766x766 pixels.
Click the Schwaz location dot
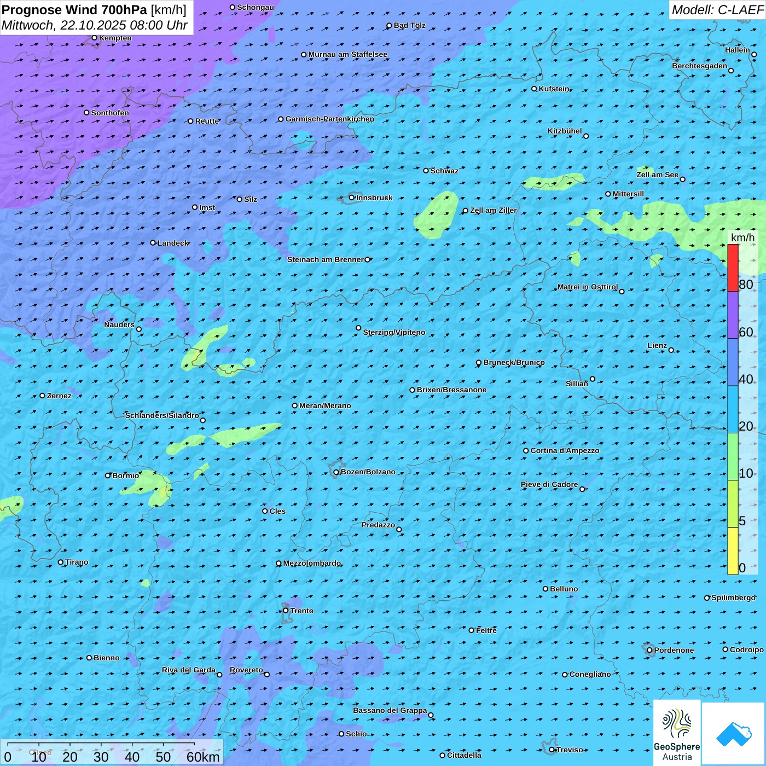(426, 171)
